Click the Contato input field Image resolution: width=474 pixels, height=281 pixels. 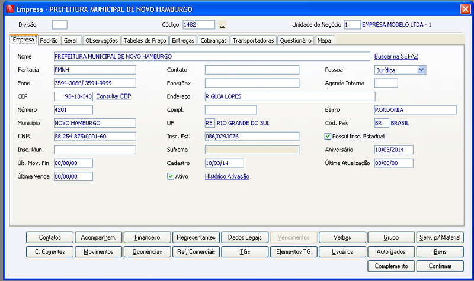click(252, 70)
